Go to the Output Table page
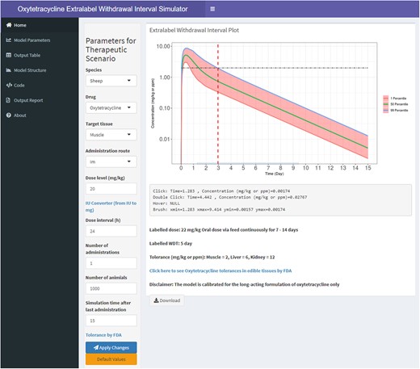This screenshot has width=420, height=369. click(x=40, y=55)
